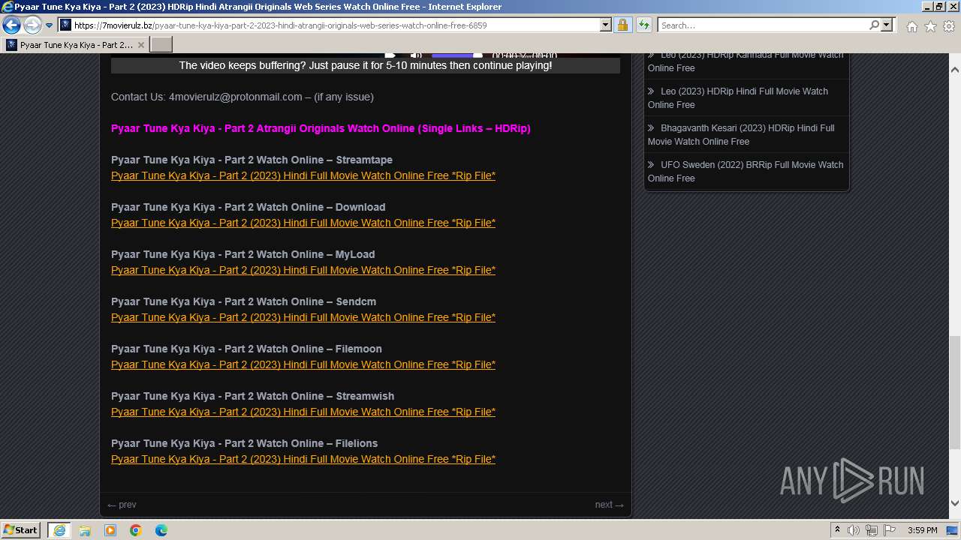Go back using the browser Back arrow
The height and width of the screenshot is (540, 961).
click(x=11, y=25)
